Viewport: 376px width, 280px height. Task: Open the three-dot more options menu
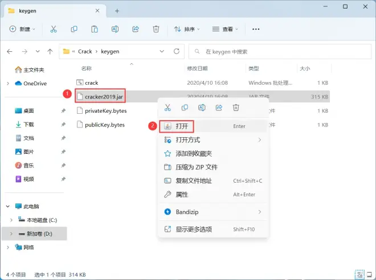tap(256, 29)
